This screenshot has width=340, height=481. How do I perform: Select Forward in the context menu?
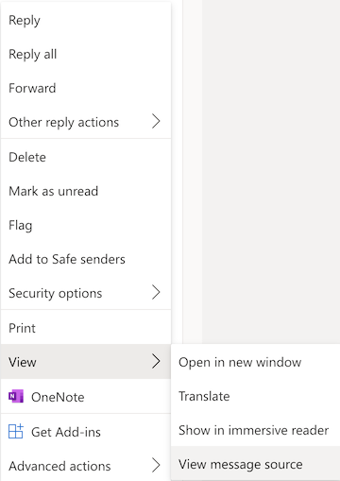click(86, 88)
